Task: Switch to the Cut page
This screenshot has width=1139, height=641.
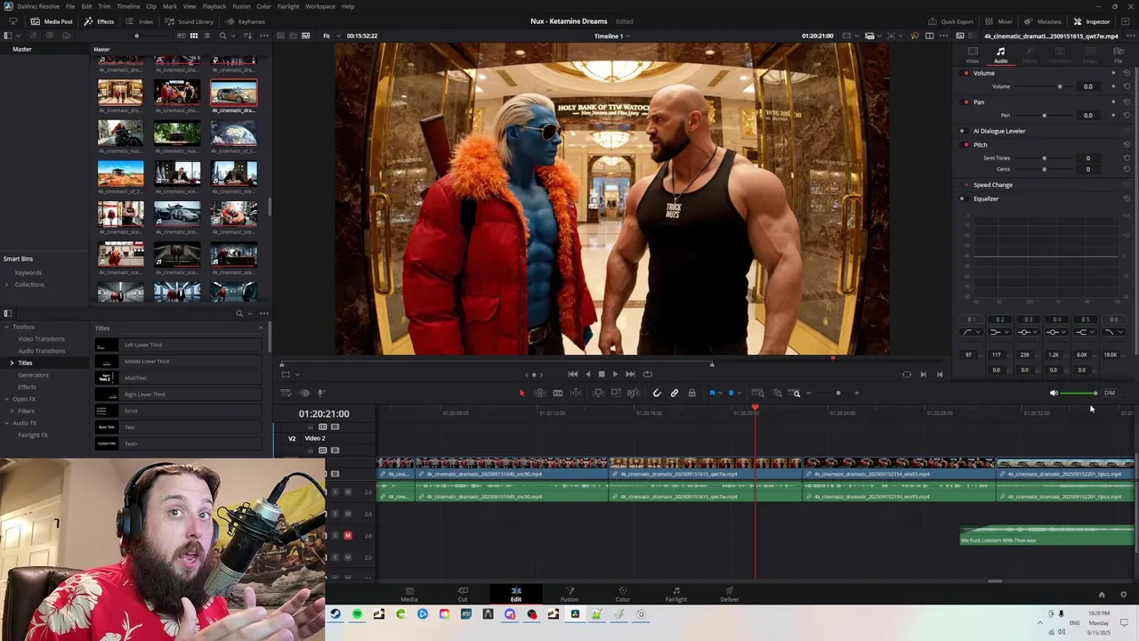Action: [463, 594]
